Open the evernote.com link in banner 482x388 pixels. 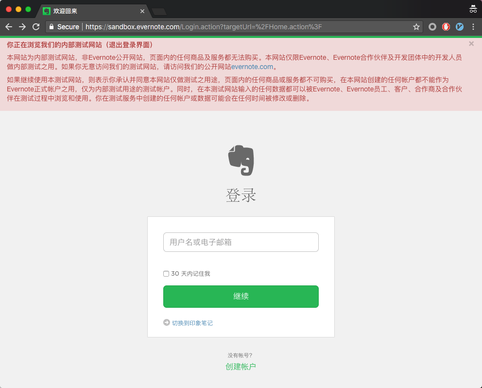[252, 67]
